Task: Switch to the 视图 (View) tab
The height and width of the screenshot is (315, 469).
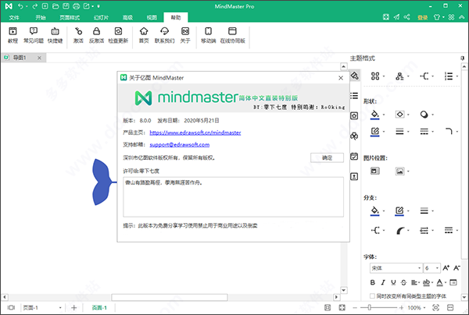Action: click(x=152, y=17)
